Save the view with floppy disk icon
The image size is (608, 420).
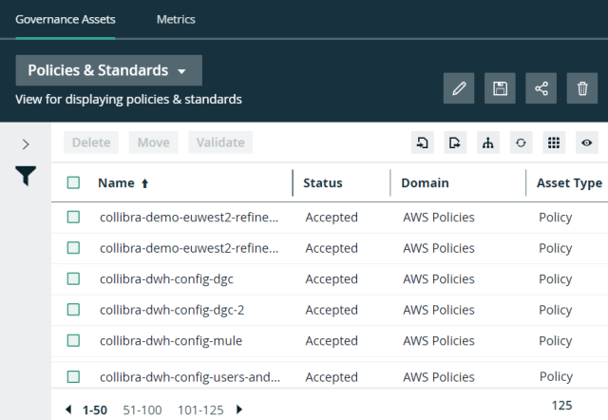click(x=500, y=88)
